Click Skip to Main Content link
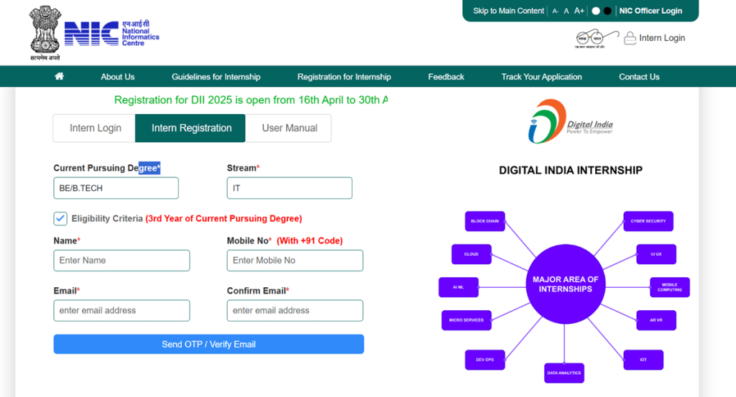Screen dimensions: 736x397 [508, 11]
